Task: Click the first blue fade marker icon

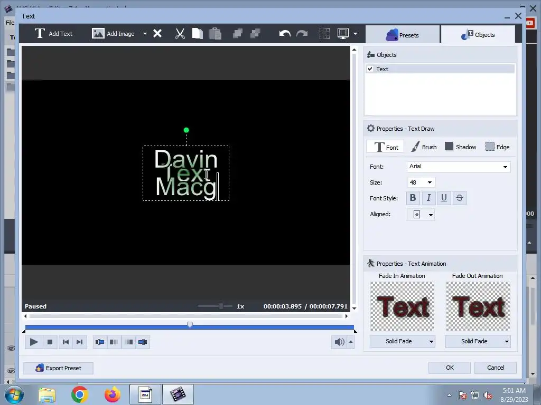Action: click(100, 342)
